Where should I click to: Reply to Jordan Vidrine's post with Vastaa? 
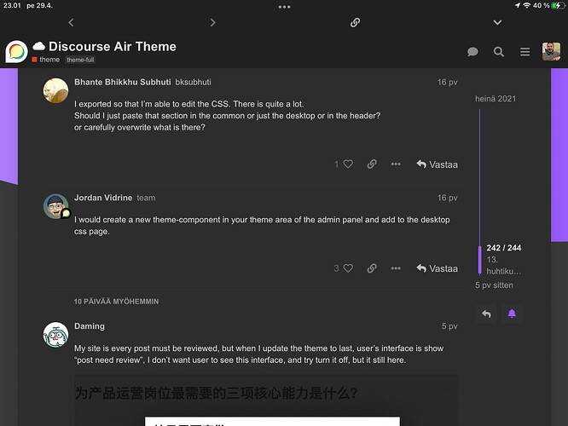(x=437, y=268)
